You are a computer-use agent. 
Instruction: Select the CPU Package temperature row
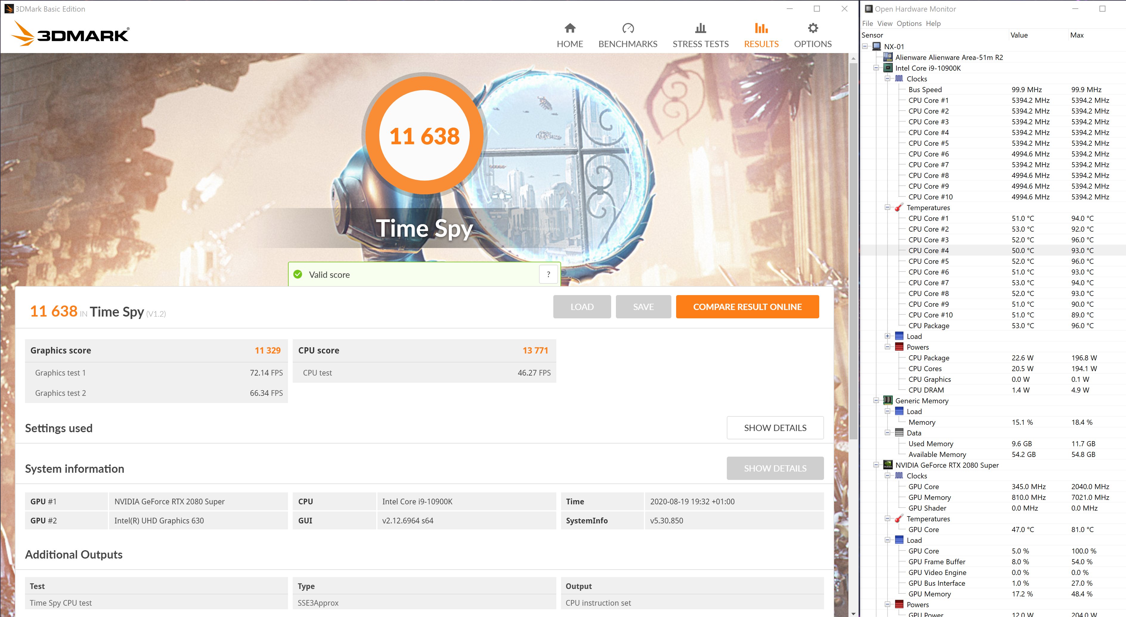coord(993,325)
